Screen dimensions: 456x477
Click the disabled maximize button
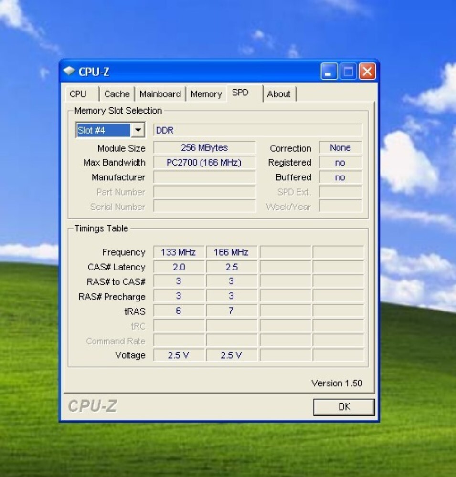[348, 72]
